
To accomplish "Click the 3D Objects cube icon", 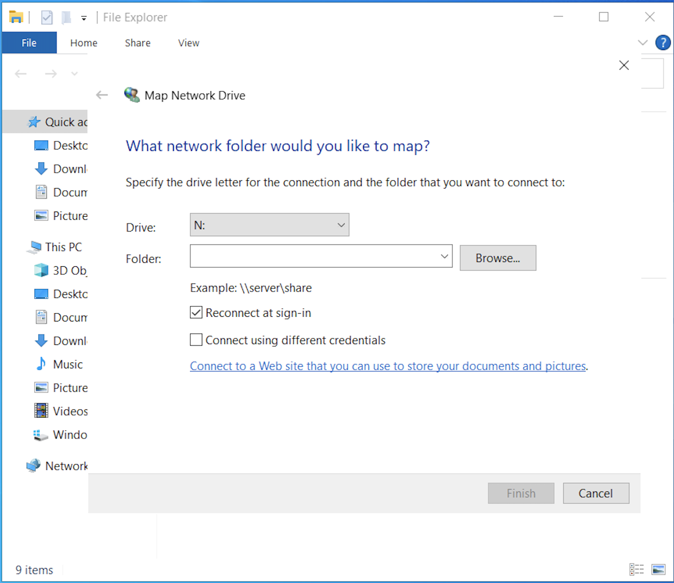I will (41, 271).
